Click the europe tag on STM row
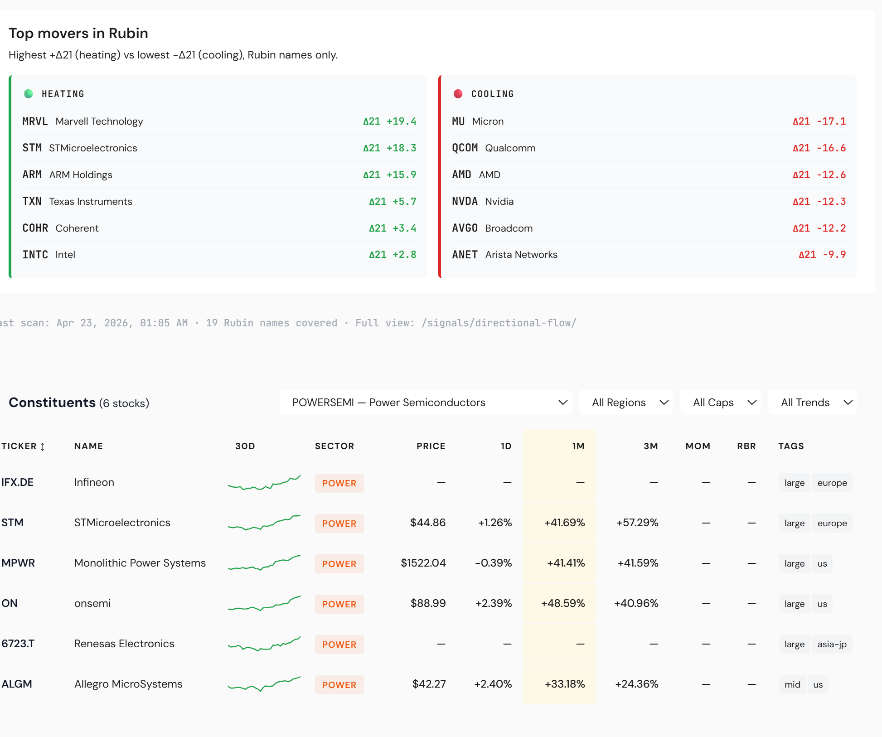882x737 pixels. point(832,523)
